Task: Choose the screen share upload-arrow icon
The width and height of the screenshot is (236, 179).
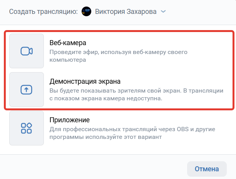Action: pyautogui.click(x=26, y=90)
